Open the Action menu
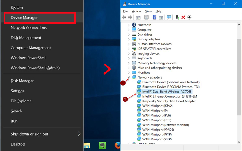Image resolution: width=242 pixels, height=151 pixels. coord(136,11)
